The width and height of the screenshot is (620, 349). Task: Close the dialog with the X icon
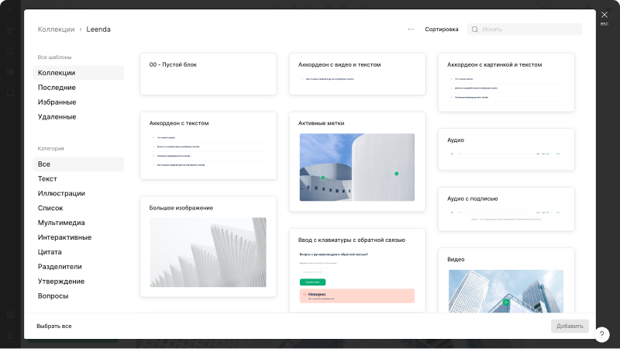pos(604,14)
